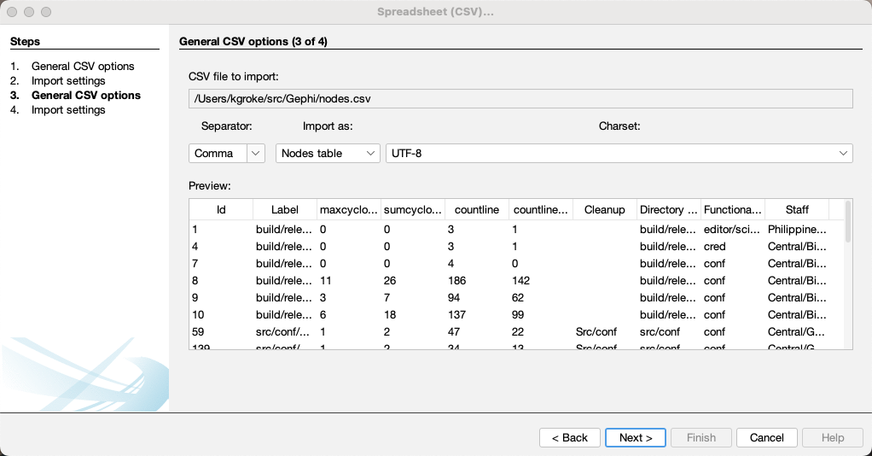Viewport: 872px width, 456px height.
Task: Click the Cleanup column header
Action: [x=604, y=210]
